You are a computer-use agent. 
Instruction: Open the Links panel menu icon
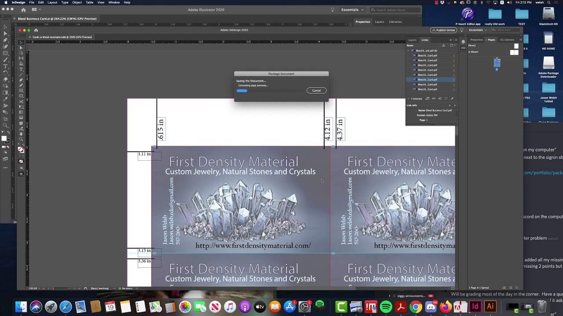point(456,40)
